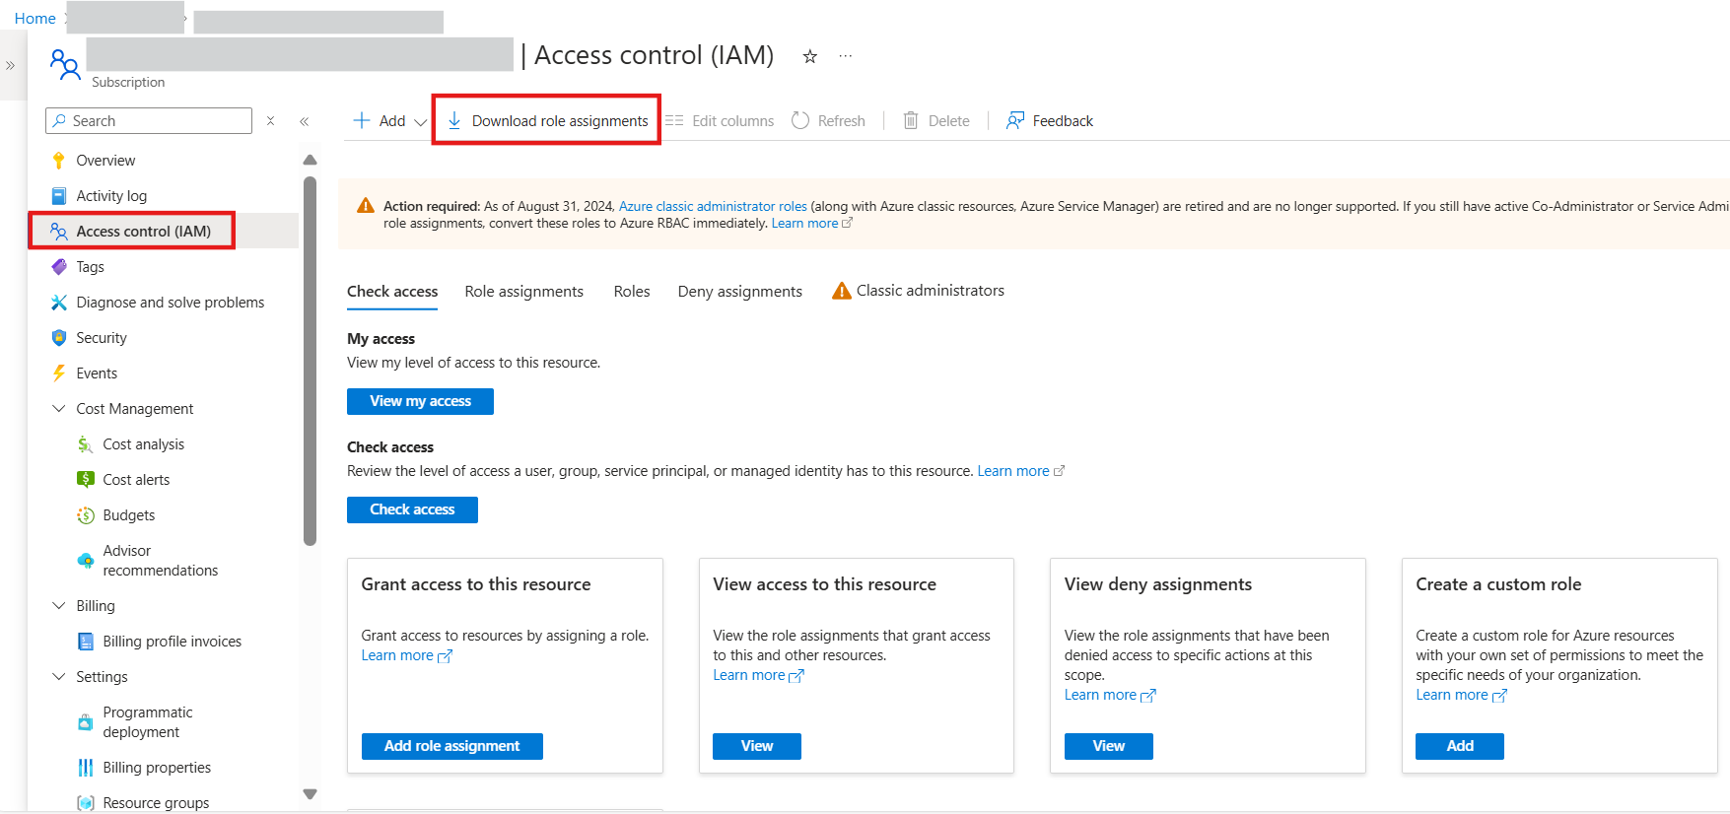The image size is (1730, 814).
Task: Switch to the Check access tab
Action: click(x=392, y=292)
